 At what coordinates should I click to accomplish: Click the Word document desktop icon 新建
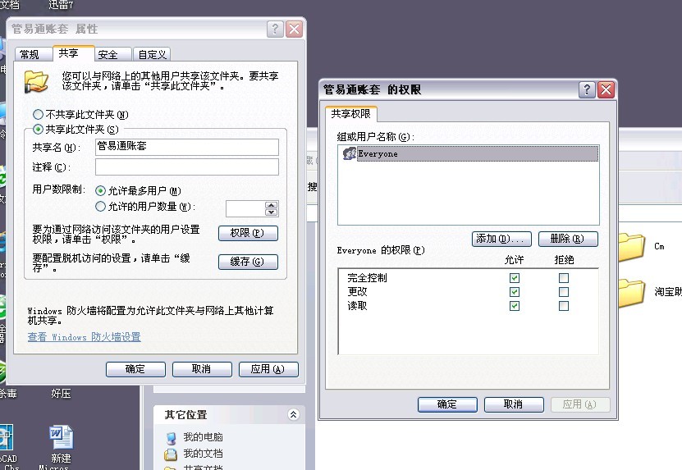(61, 437)
